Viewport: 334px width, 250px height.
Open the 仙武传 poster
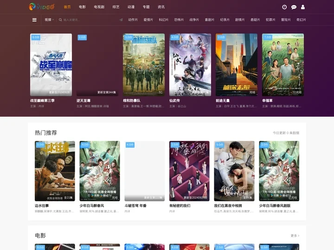[190, 65]
